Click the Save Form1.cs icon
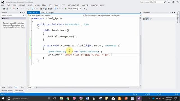Screen dimensions: 180x101 [x=48, y=8]
